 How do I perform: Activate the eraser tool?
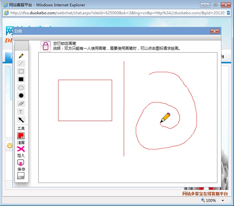21,104
